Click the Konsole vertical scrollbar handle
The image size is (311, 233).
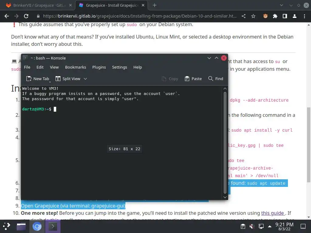(x=225, y=143)
